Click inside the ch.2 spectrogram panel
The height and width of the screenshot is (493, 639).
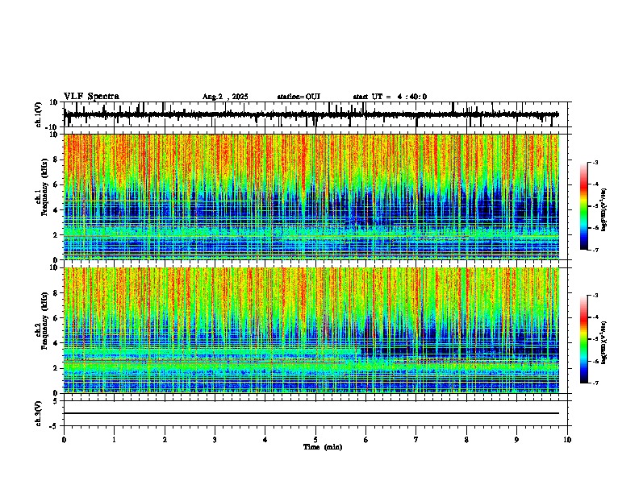click(311, 330)
